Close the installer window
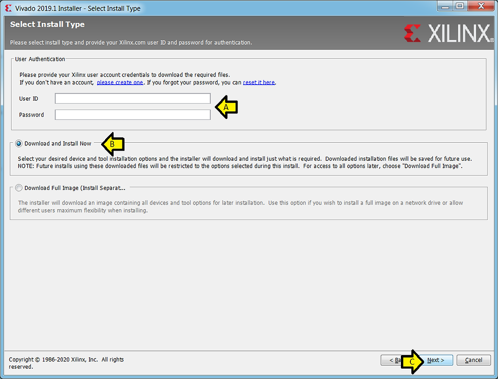The height and width of the screenshot is (379, 498). tap(481, 5)
